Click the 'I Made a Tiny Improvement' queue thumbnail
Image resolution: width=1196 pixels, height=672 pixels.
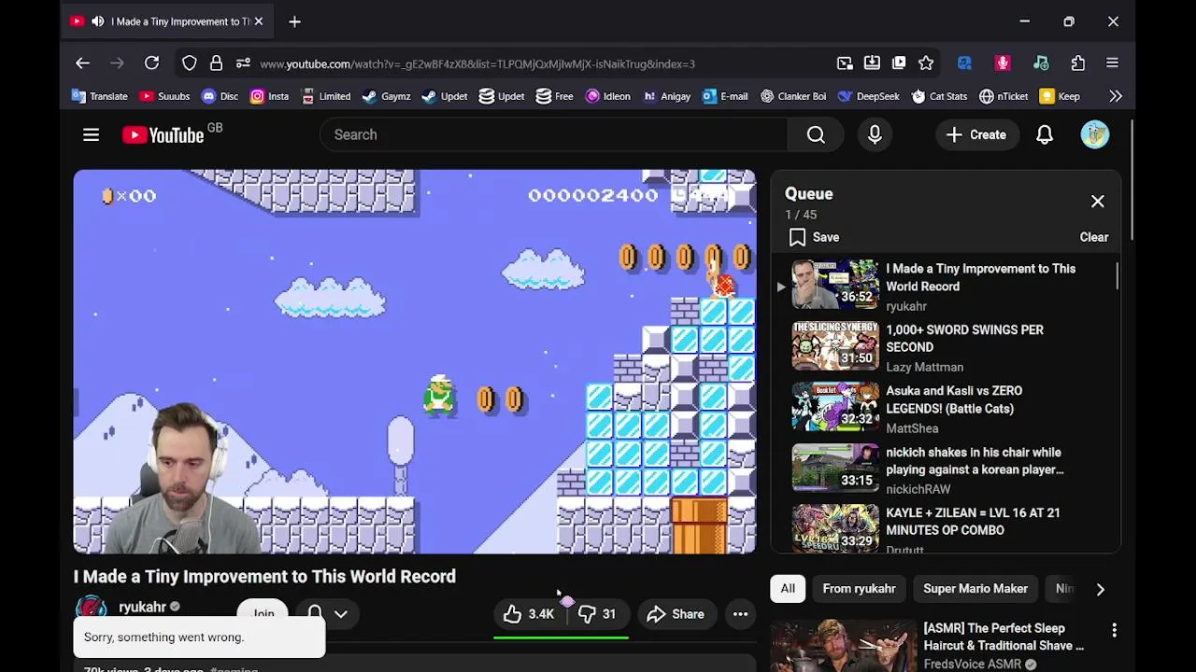coord(835,285)
